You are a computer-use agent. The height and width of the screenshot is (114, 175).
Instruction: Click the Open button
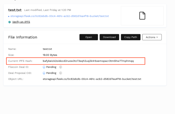pos(89,37)
